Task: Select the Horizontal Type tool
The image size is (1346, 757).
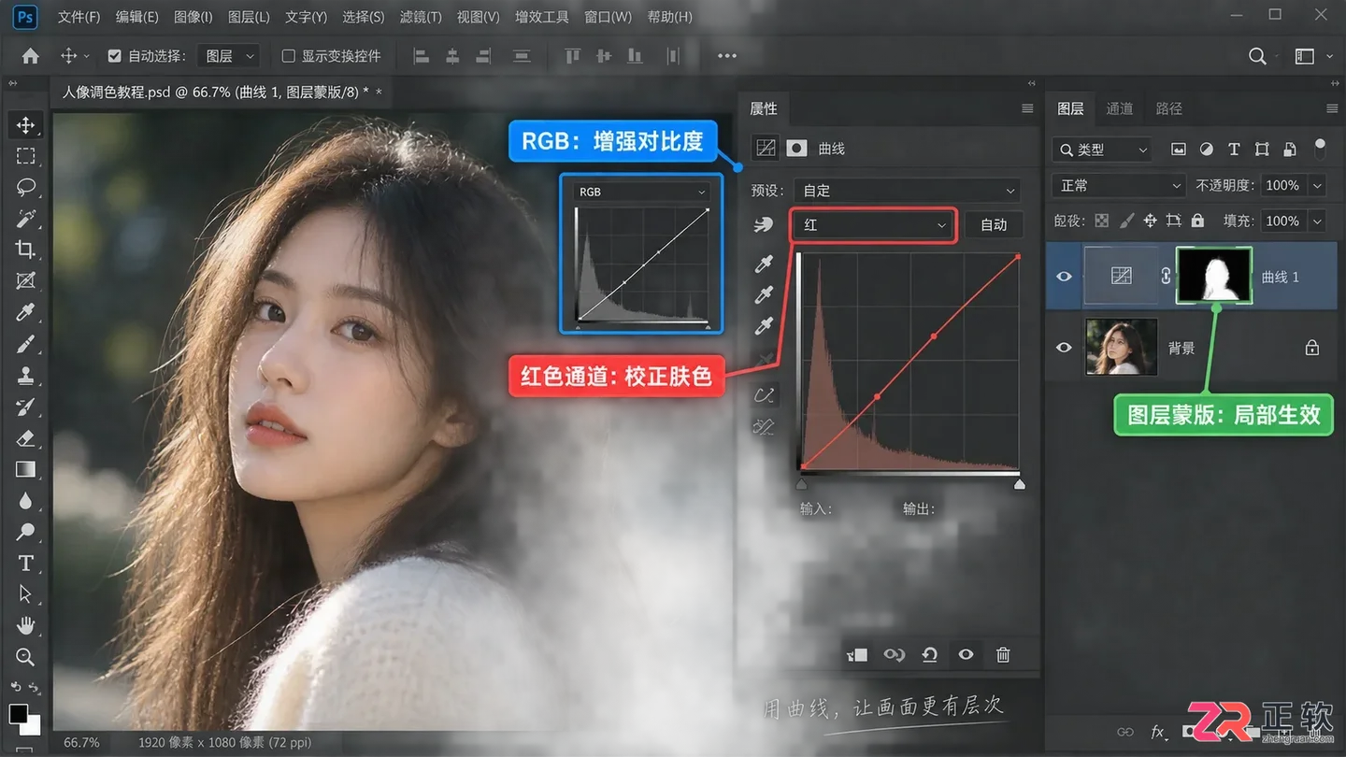Action: pyautogui.click(x=25, y=564)
